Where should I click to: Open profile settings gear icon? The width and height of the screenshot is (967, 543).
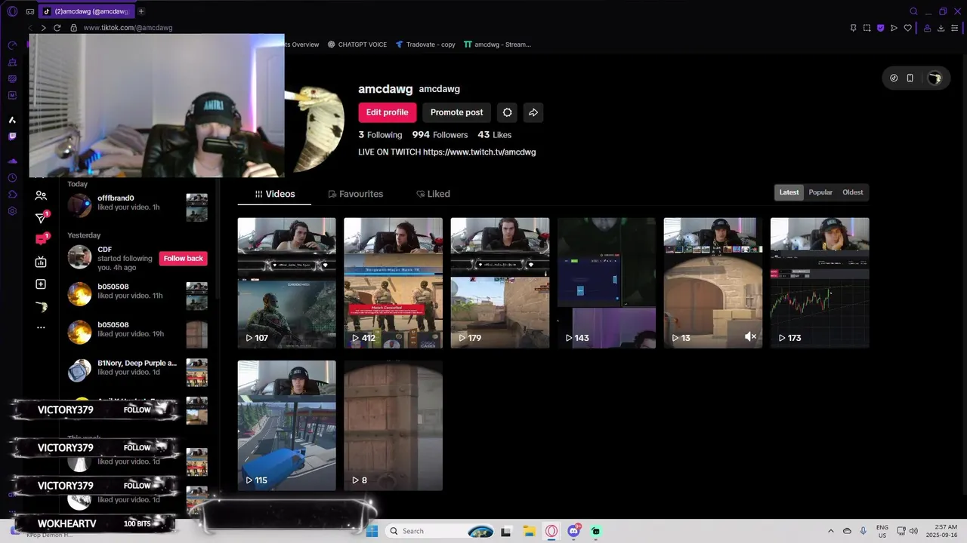pyautogui.click(x=507, y=112)
